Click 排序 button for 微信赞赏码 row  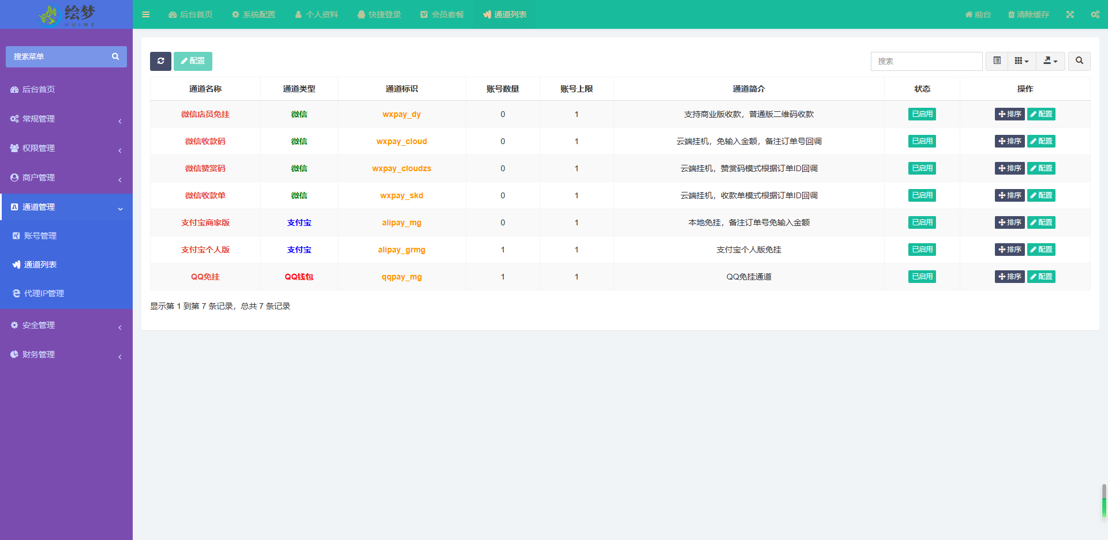coord(1009,168)
